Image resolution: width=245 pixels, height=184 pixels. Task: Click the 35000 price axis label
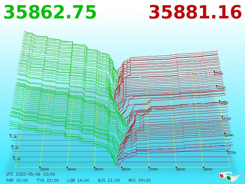pyautogui.click(x=99, y=169)
